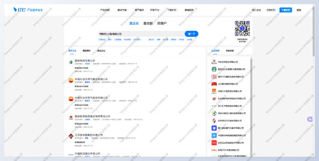The image size is (319, 161).
Task: Open 客户案例 in the top navigation
Action: coord(139,10)
